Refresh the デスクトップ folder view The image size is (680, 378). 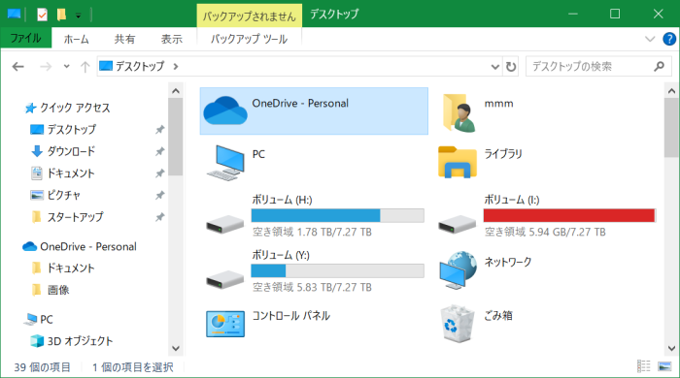point(511,67)
